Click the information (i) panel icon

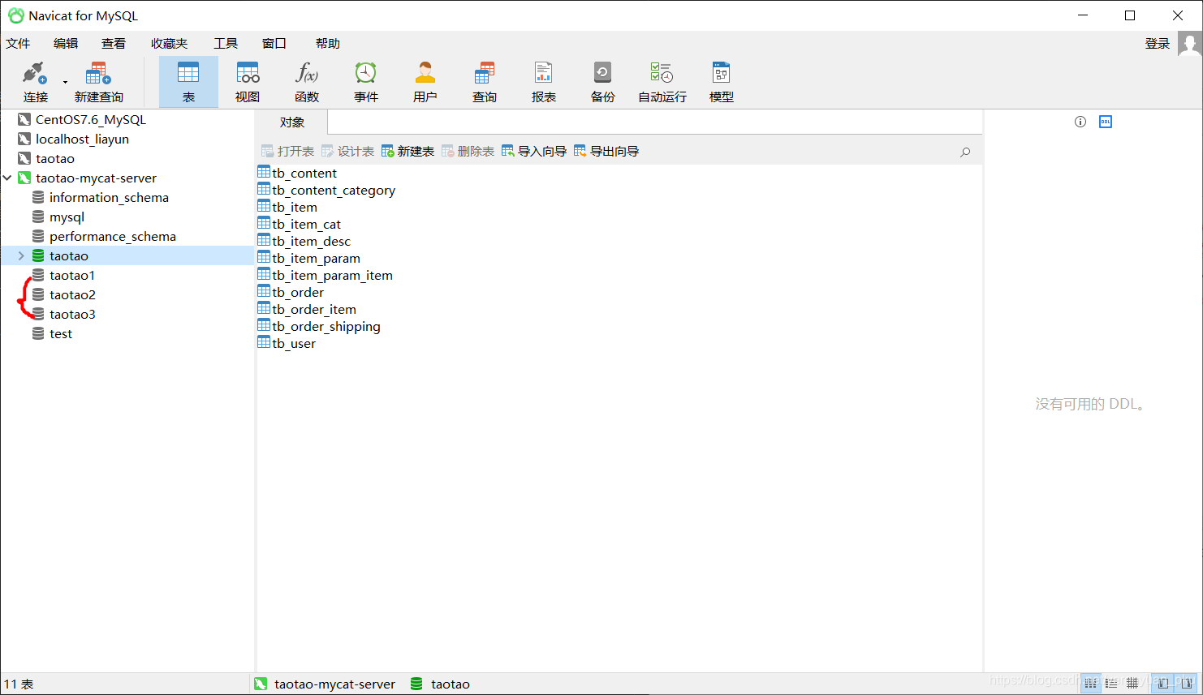pos(1080,122)
